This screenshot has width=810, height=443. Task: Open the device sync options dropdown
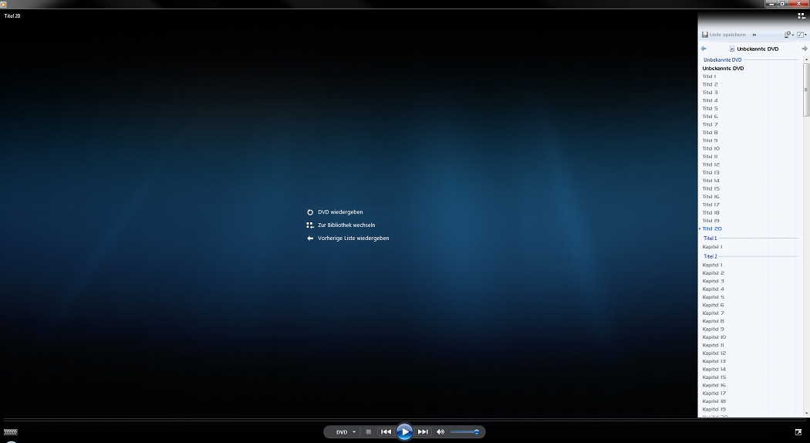(788, 35)
